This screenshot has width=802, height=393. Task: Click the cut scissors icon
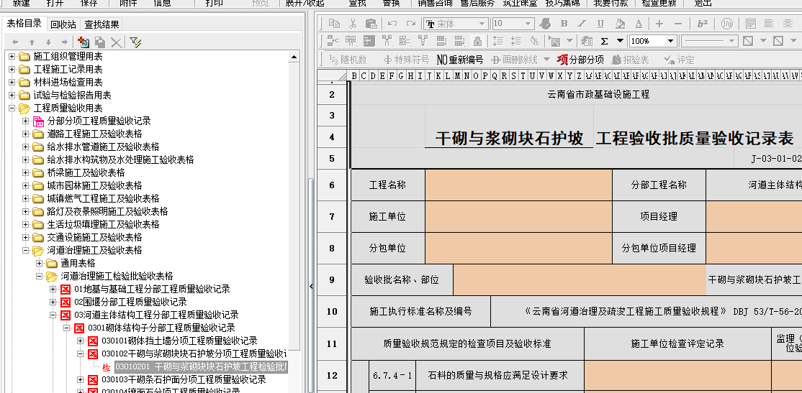353,24
